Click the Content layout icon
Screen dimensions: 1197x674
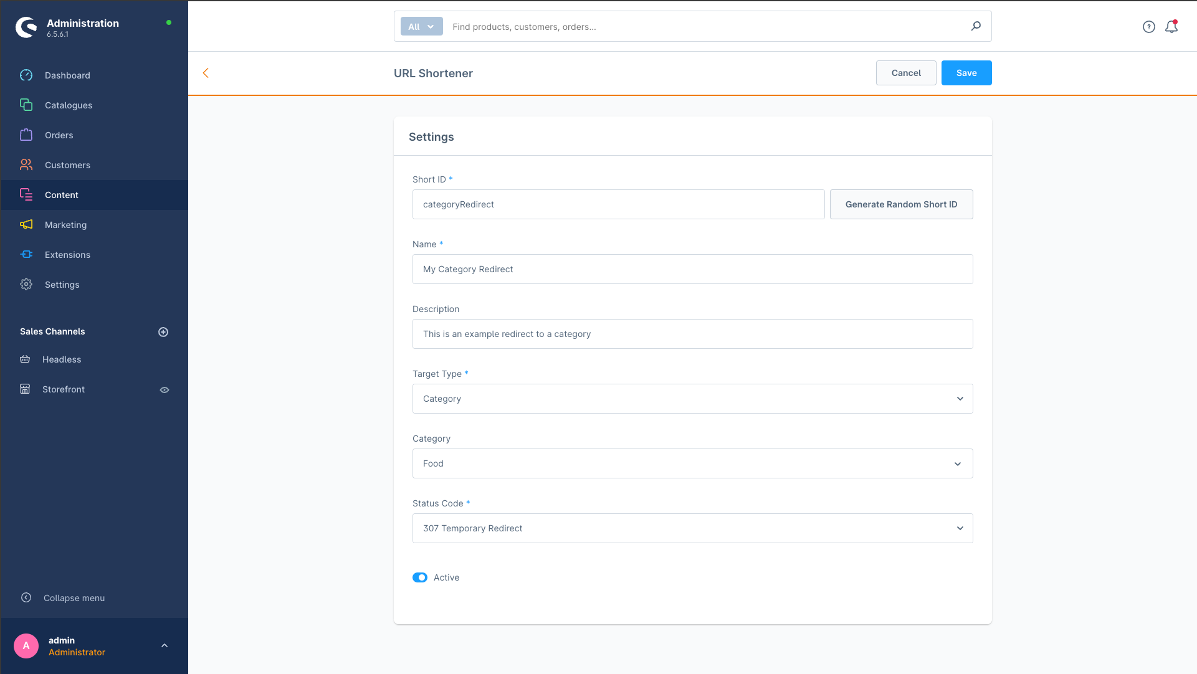click(26, 195)
